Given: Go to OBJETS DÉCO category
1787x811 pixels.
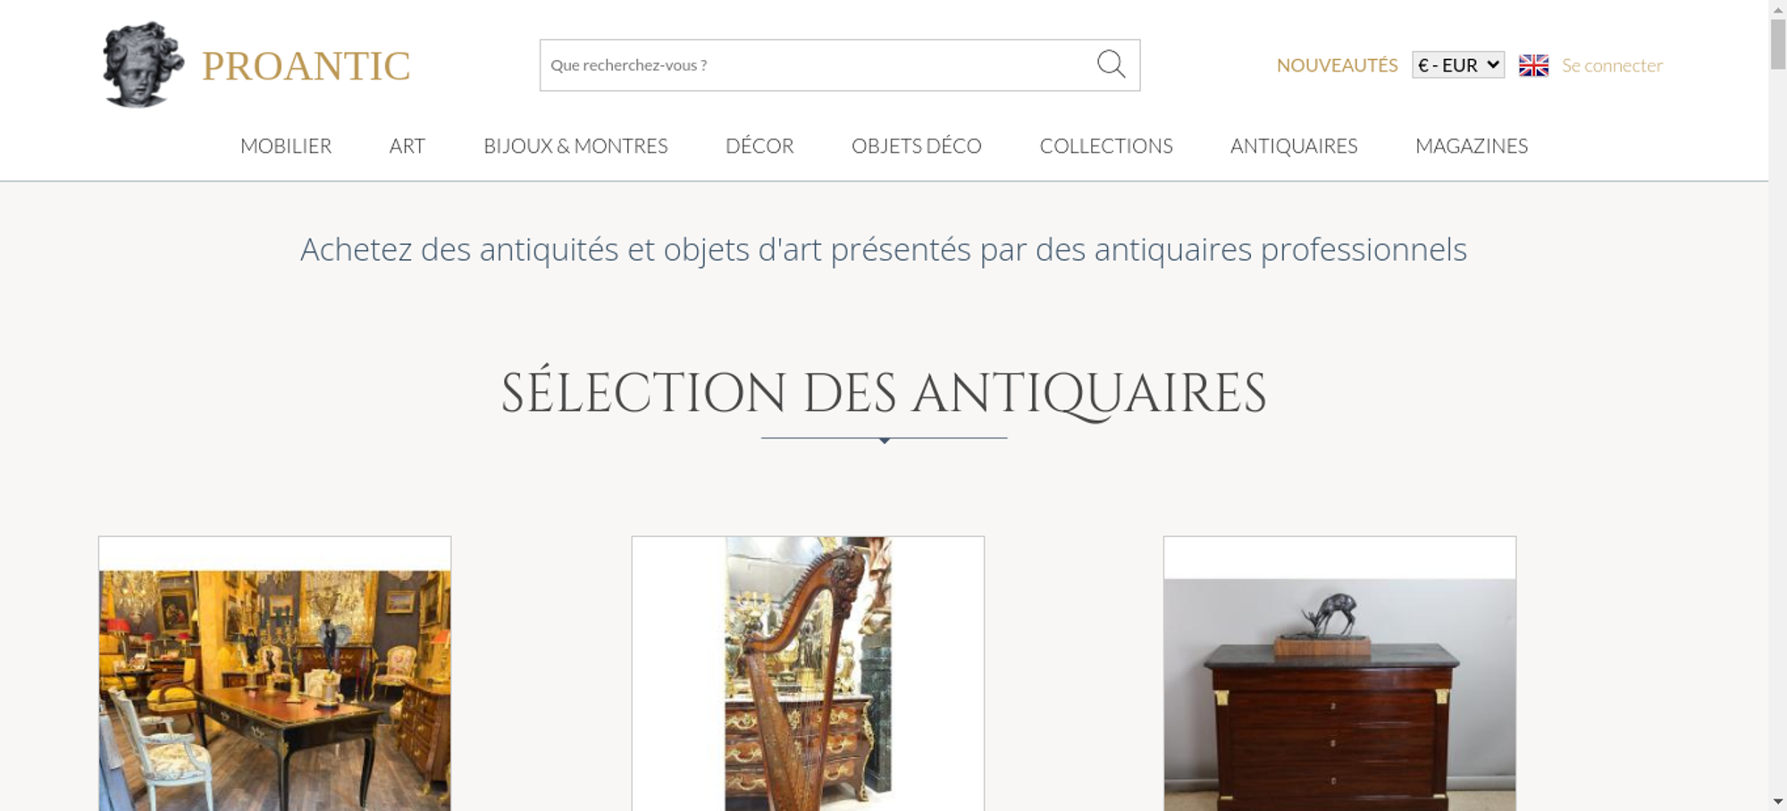Looking at the screenshot, I should (x=917, y=146).
